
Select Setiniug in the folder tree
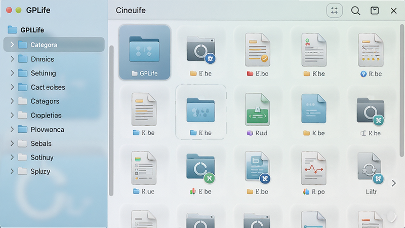click(x=54, y=73)
